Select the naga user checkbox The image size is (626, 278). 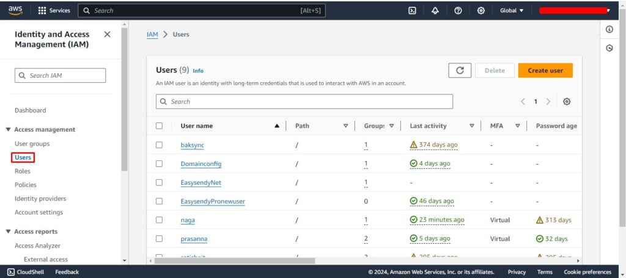pyautogui.click(x=160, y=220)
